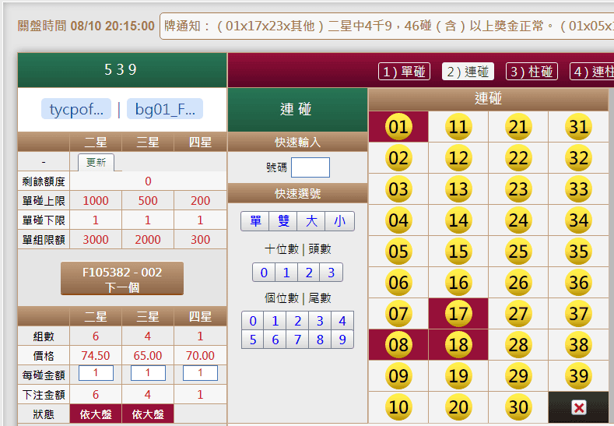Toggle 三星 依大盤 status cell
Screen dimensions: 614x426
148,414
